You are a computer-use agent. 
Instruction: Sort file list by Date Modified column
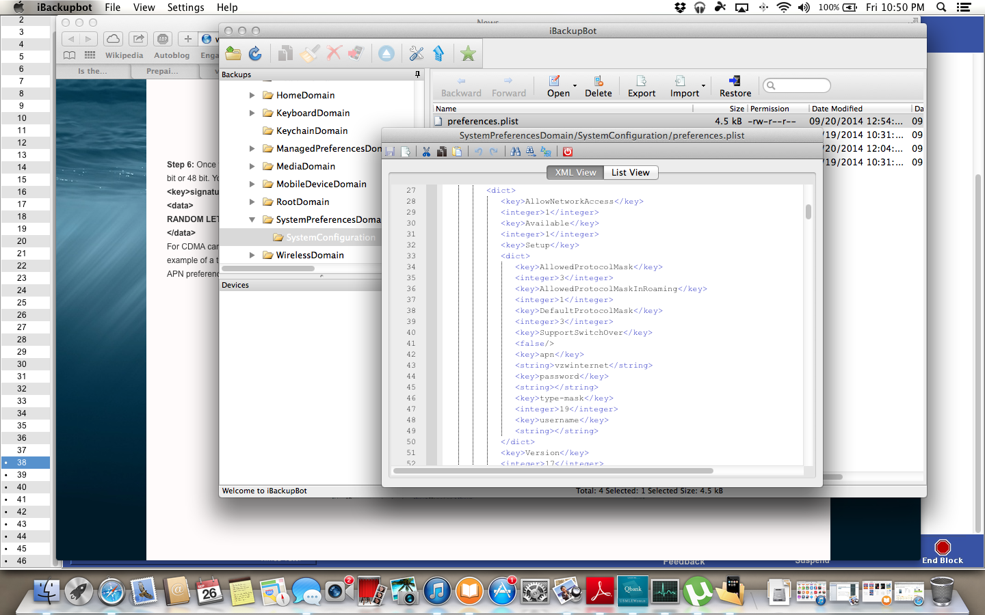point(861,109)
